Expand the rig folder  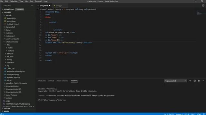8,65
